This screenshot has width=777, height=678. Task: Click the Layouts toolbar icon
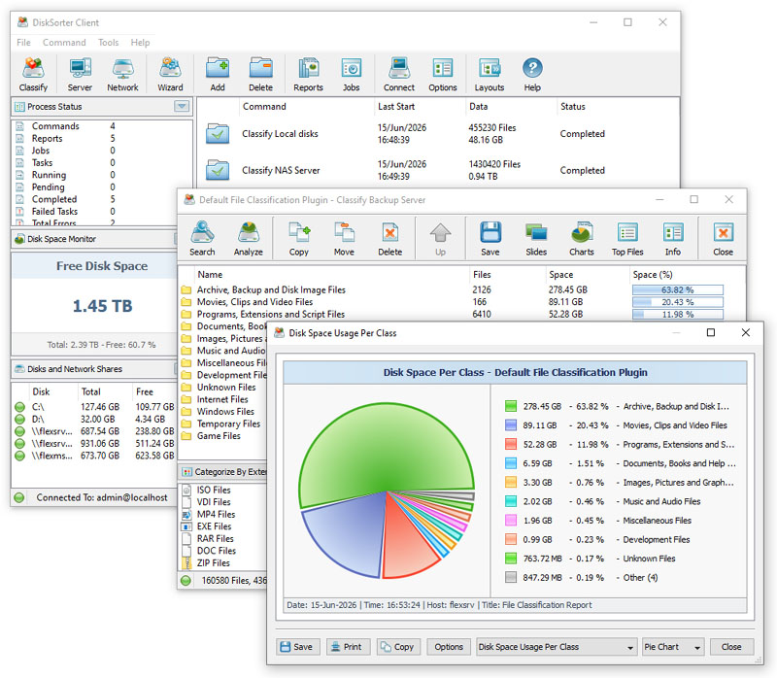pyautogui.click(x=490, y=75)
